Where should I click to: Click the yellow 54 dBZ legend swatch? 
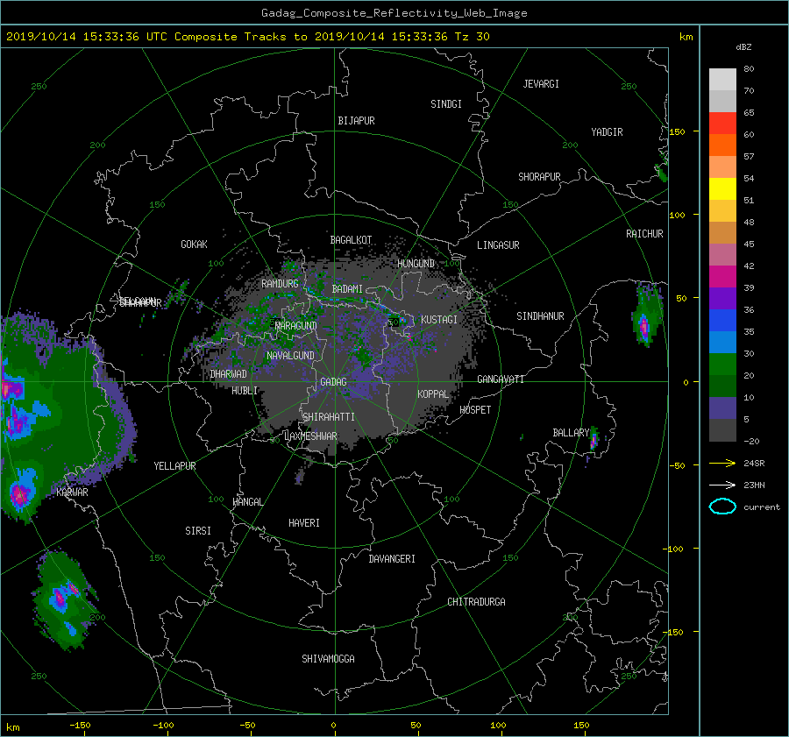click(x=722, y=188)
